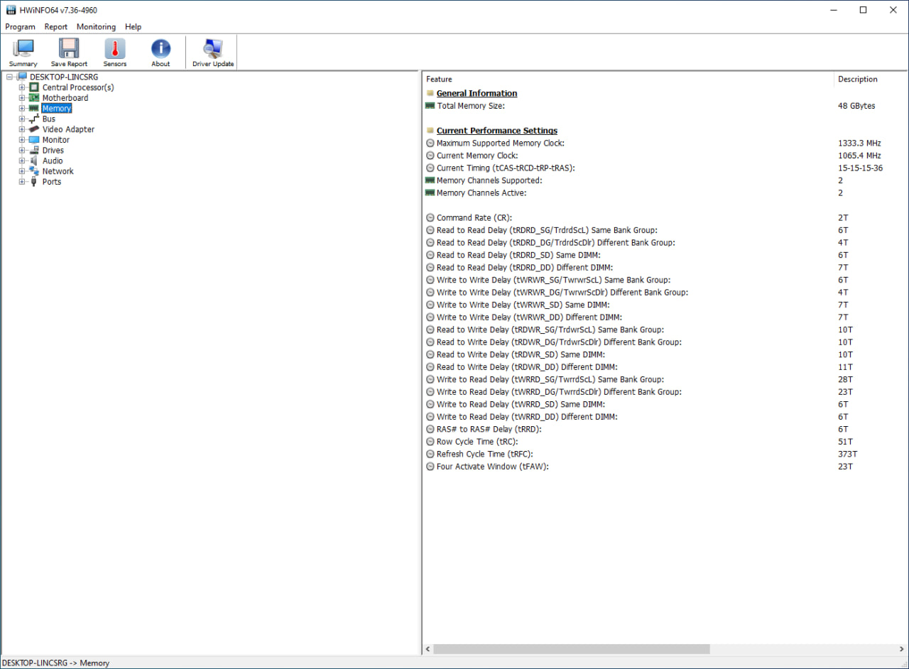
Task: Open the Report menu
Action: [56, 27]
